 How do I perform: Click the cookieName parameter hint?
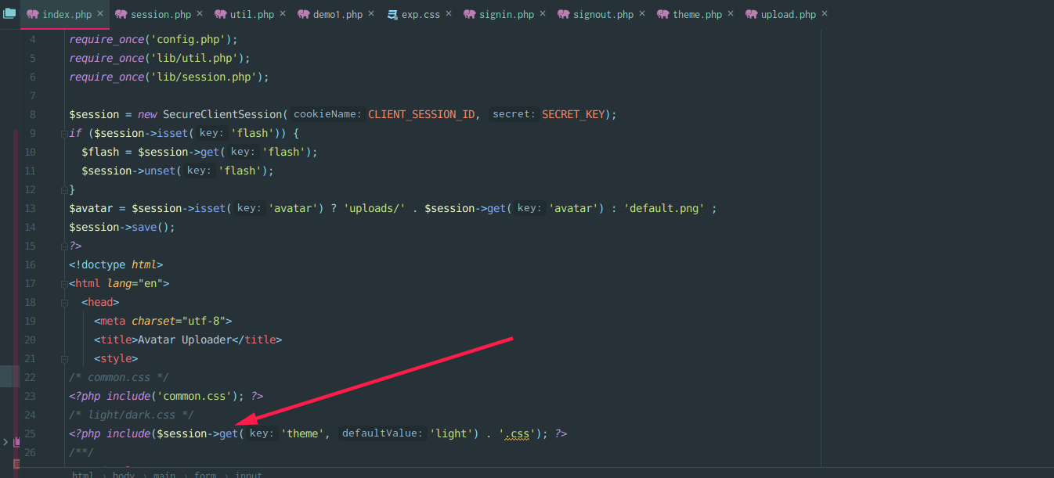coord(327,114)
